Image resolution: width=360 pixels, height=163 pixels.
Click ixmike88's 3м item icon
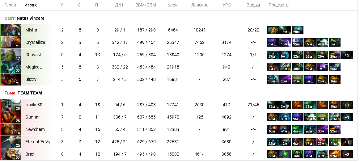(x=285, y=105)
